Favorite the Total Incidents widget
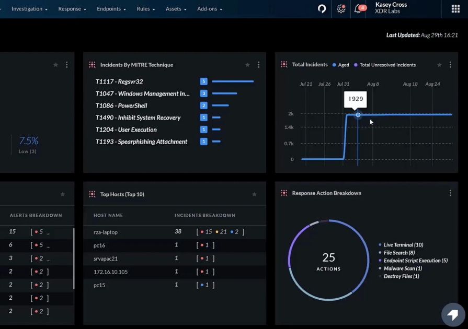The image size is (468, 329). click(439, 65)
